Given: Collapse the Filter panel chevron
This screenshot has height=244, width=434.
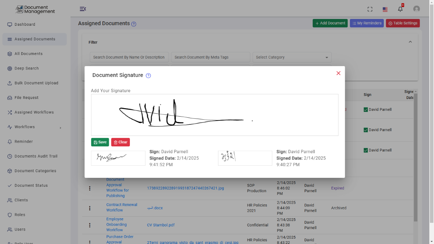Looking at the screenshot, I should [410, 41].
